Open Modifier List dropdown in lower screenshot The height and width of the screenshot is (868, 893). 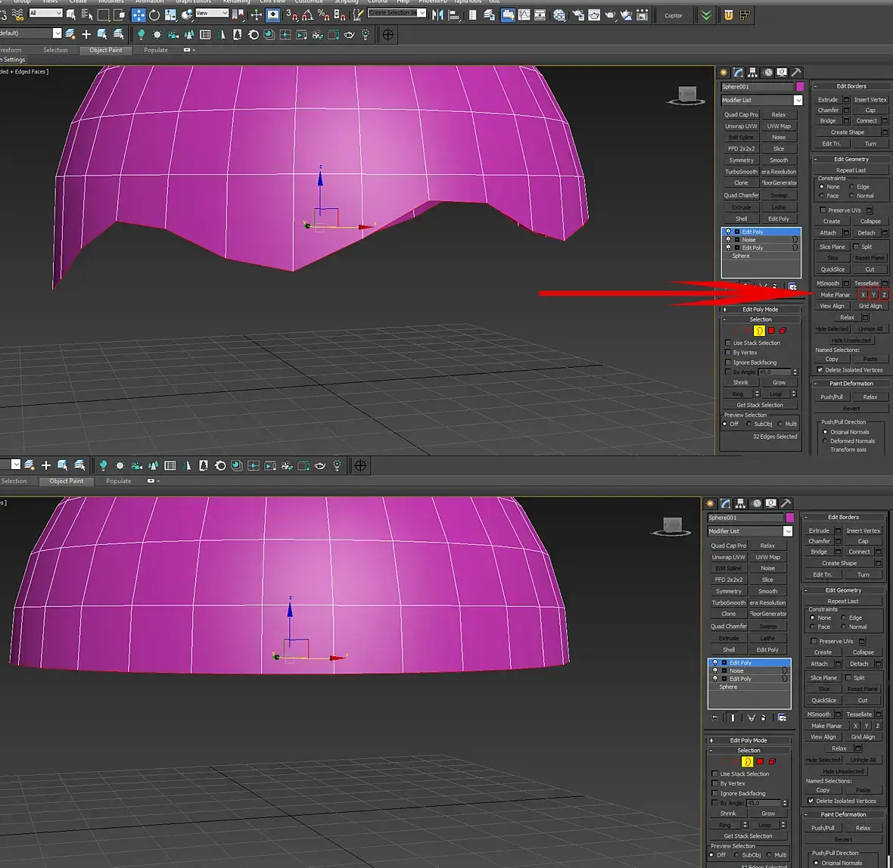788,531
